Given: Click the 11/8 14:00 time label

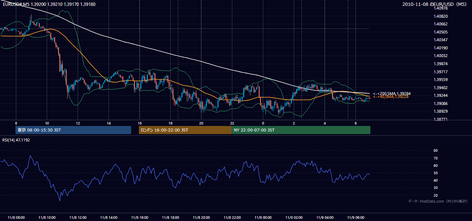Looking at the screenshot, I should 109,218.
